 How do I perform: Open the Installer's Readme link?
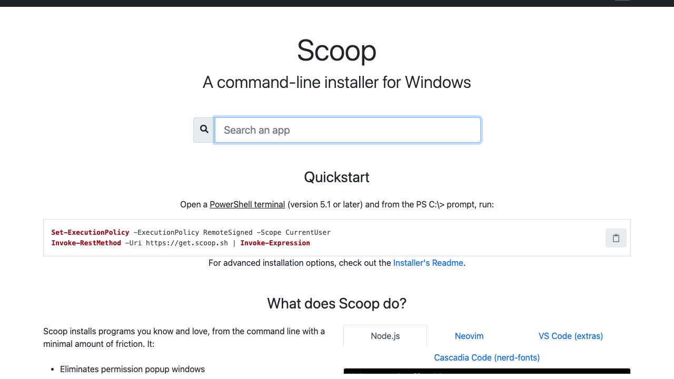click(x=428, y=263)
